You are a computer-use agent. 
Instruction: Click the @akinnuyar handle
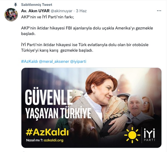coord(61,11)
